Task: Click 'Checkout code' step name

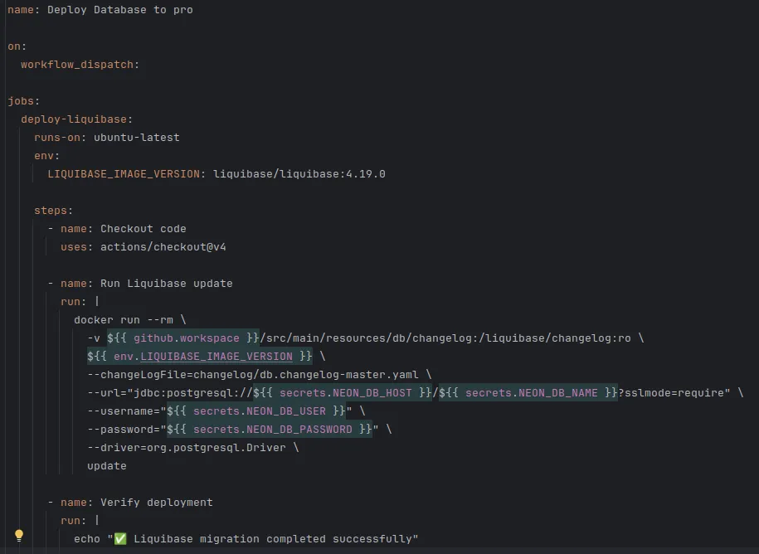Action: coord(144,228)
